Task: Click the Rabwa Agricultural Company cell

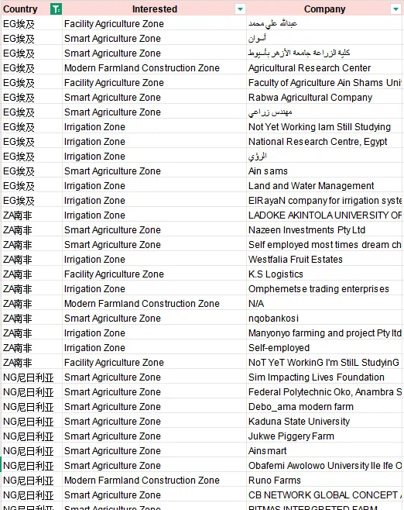Action: (324, 98)
